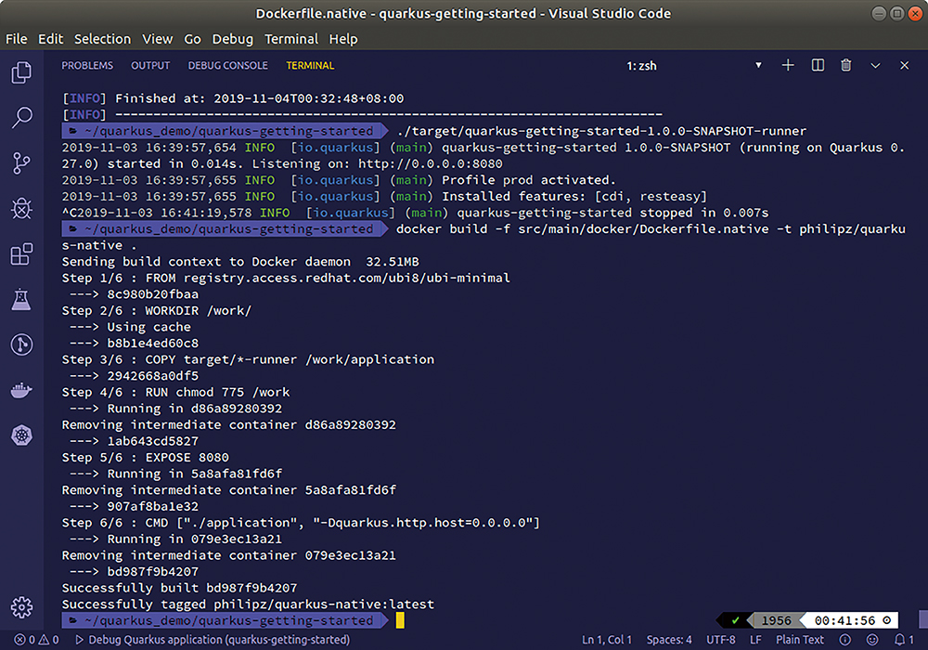Switch to the DEBUG CONSOLE tab
The width and height of the screenshot is (928, 650).
click(x=227, y=66)
